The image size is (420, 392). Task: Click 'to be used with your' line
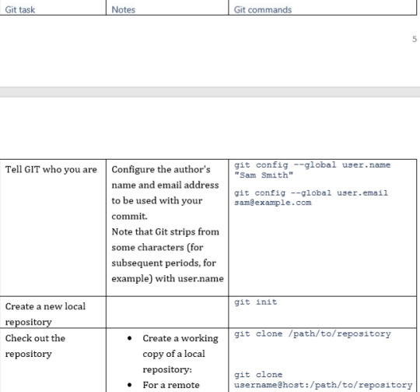pos(157,201)
